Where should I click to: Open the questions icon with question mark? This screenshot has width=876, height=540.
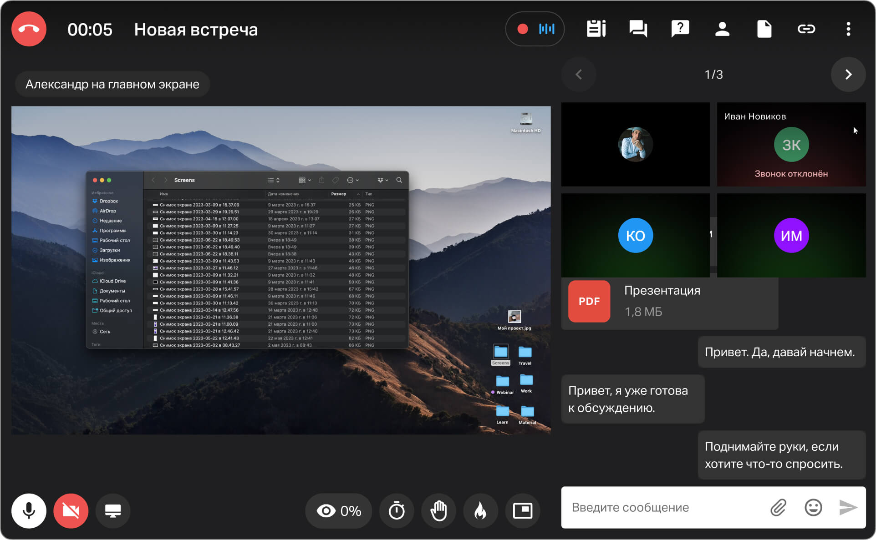click(680, 29)
